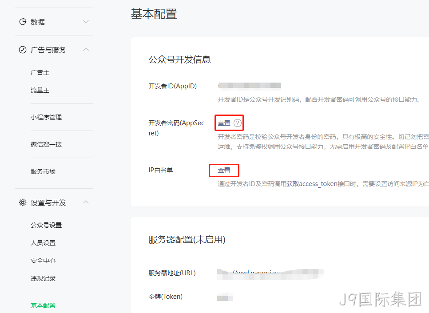Click the 广告与服务 menu label
Viewport: 429px width, 313px height.
pyautogui.click(x=48, y=50)
